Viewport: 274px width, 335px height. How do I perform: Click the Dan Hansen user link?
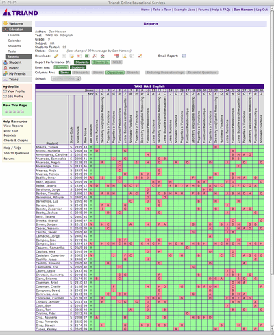tap(243, 10)
